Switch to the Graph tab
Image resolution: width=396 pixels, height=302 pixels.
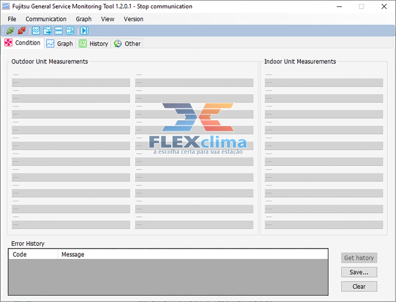[60, 43]
